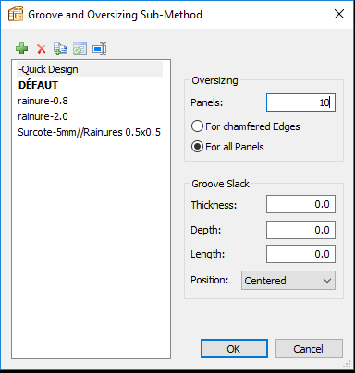
Task: Select Surcote-5mm//Rainures 0.5x0.5 list entry
Action: 90,132
